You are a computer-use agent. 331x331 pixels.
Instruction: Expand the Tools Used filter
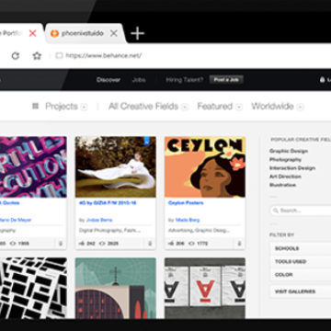pos(301,261)
